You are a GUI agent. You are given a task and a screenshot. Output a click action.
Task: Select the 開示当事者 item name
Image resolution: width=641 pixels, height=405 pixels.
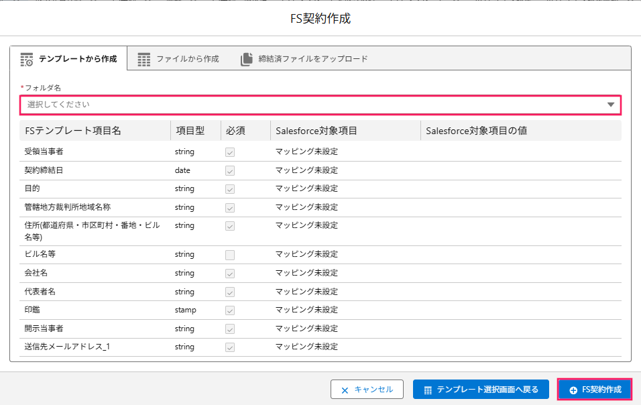click(x=44, y=329)
